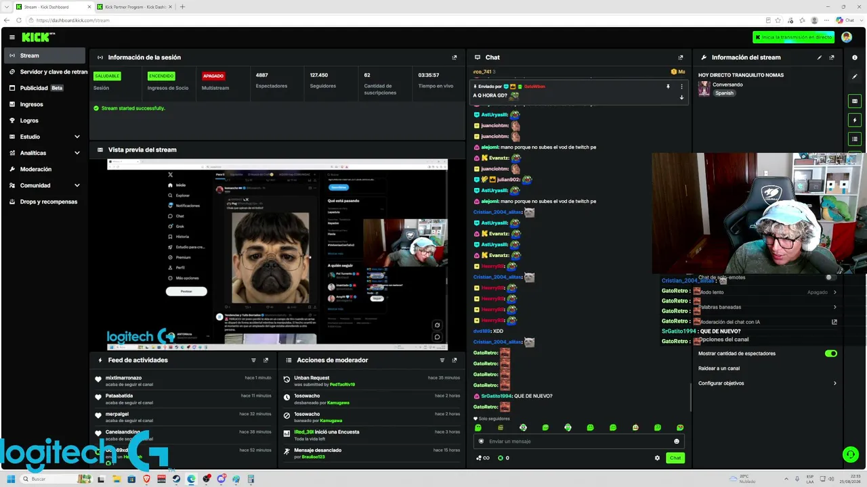Pop out the Acciones de moderador panel
867x487 pixels.
pos(454,361)
